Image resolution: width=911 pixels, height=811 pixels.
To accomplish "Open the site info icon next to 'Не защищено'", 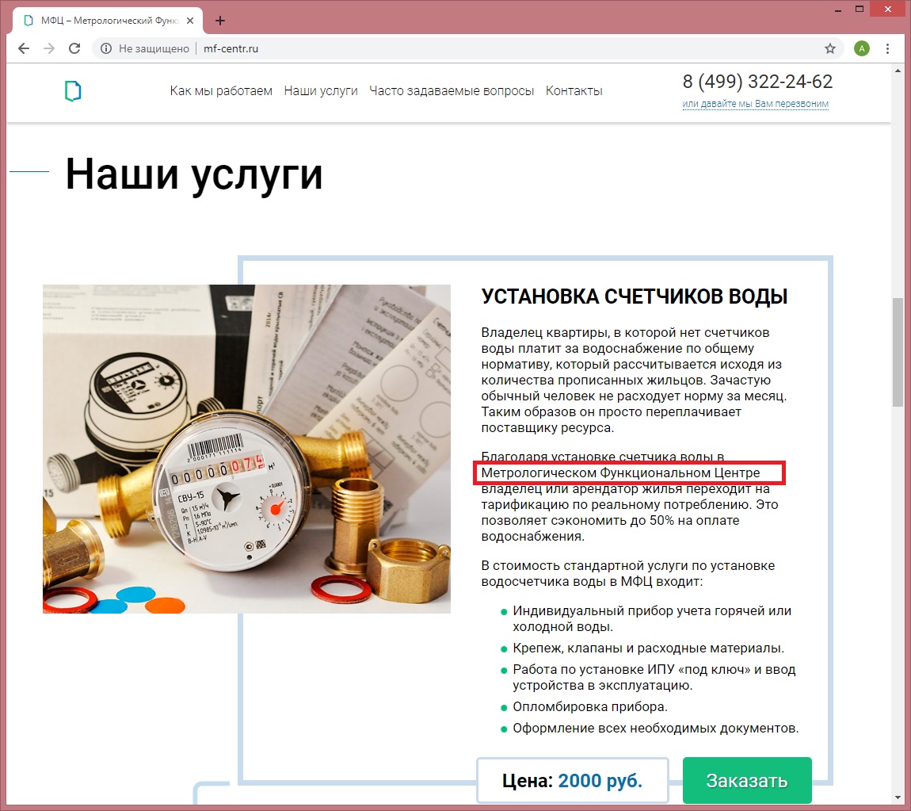I will click(105, 48).
